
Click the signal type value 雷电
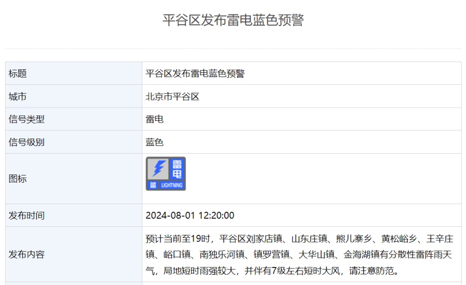154,119
